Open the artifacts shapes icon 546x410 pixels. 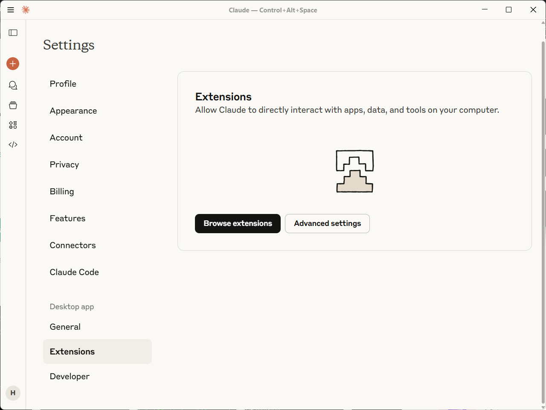tap(13, 125)
